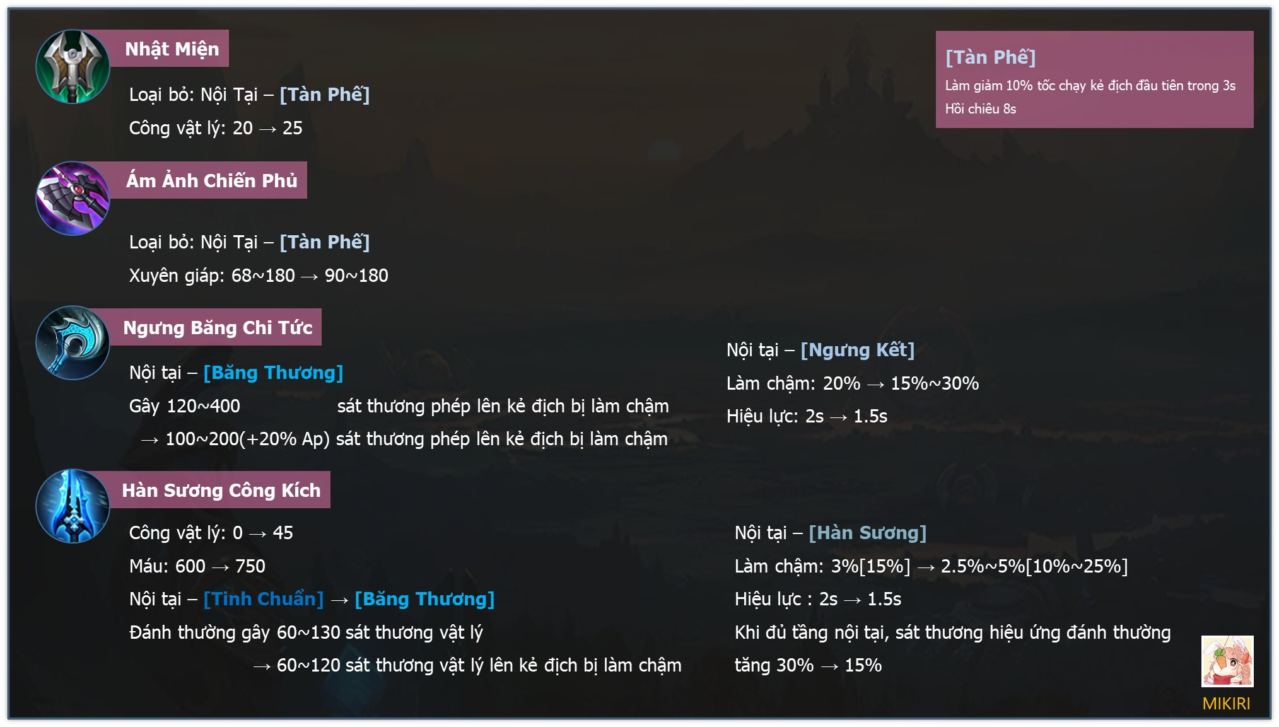Click [Tàn Phế] keyword under Ám Ảnh Chiến Phủ
This screenshot has height=727, width=1279.
pos(324,242)
